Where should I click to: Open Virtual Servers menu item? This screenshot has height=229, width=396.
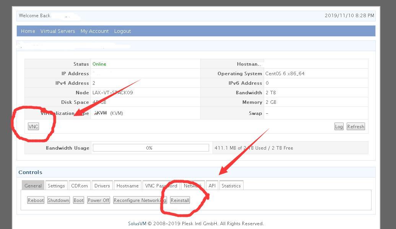[x=58, y=31]
